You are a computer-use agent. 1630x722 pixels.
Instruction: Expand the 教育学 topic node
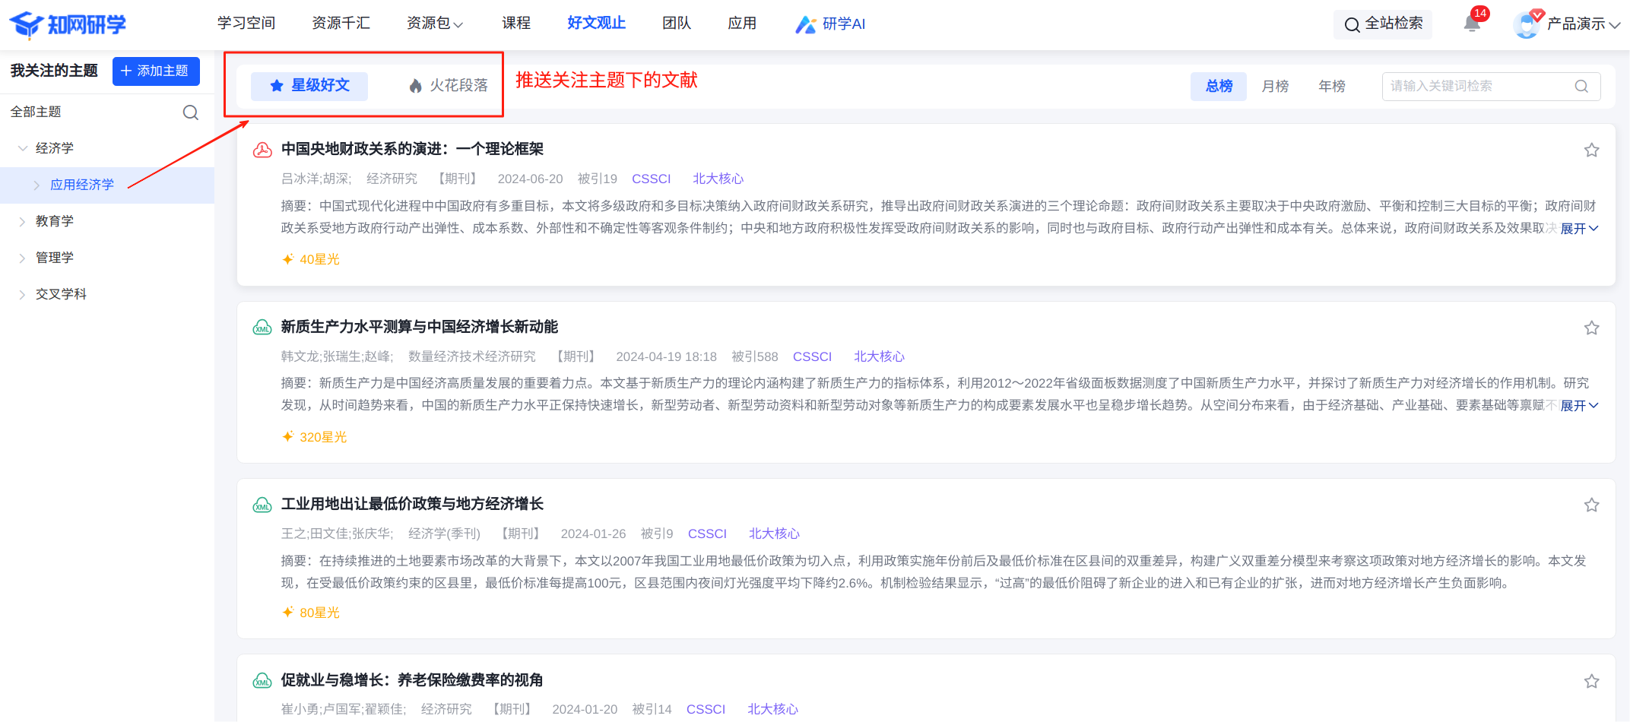pyautogui.click(x=23, y=222)
